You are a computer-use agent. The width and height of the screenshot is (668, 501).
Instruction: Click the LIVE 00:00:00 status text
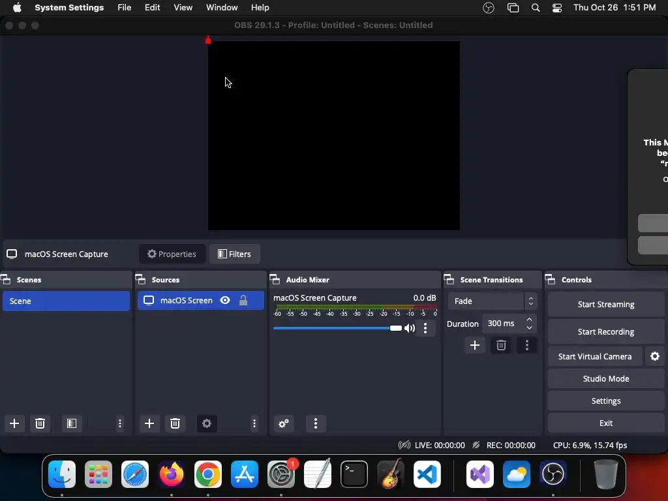tap(440, 445)
